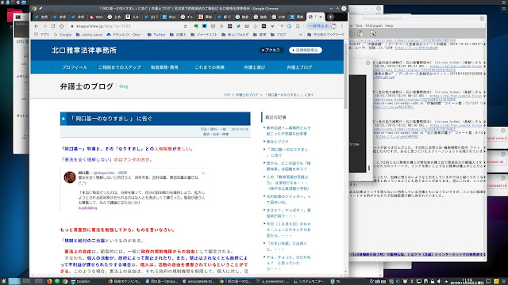Bookmark this page with the star icon
Image resolution: width=508 pixels, height=285 pixels.
(185, 26)
